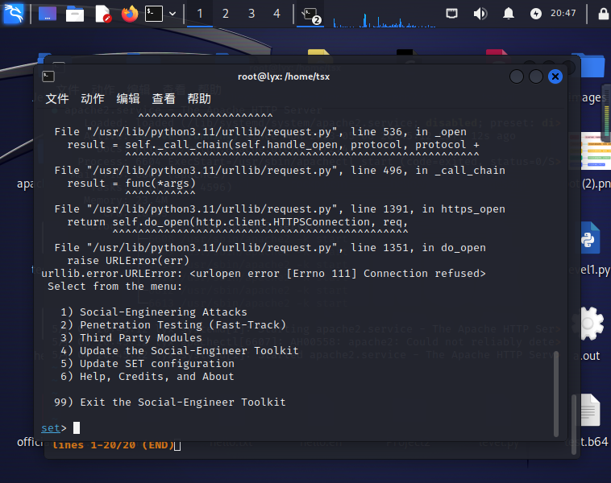
Task: Click 'Update SET configuration' line
Action: [x=148, y=364]
